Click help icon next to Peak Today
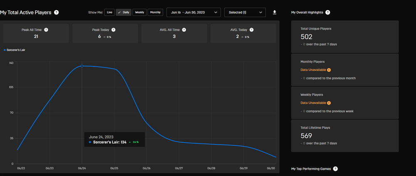 click(x=114, y=30)
